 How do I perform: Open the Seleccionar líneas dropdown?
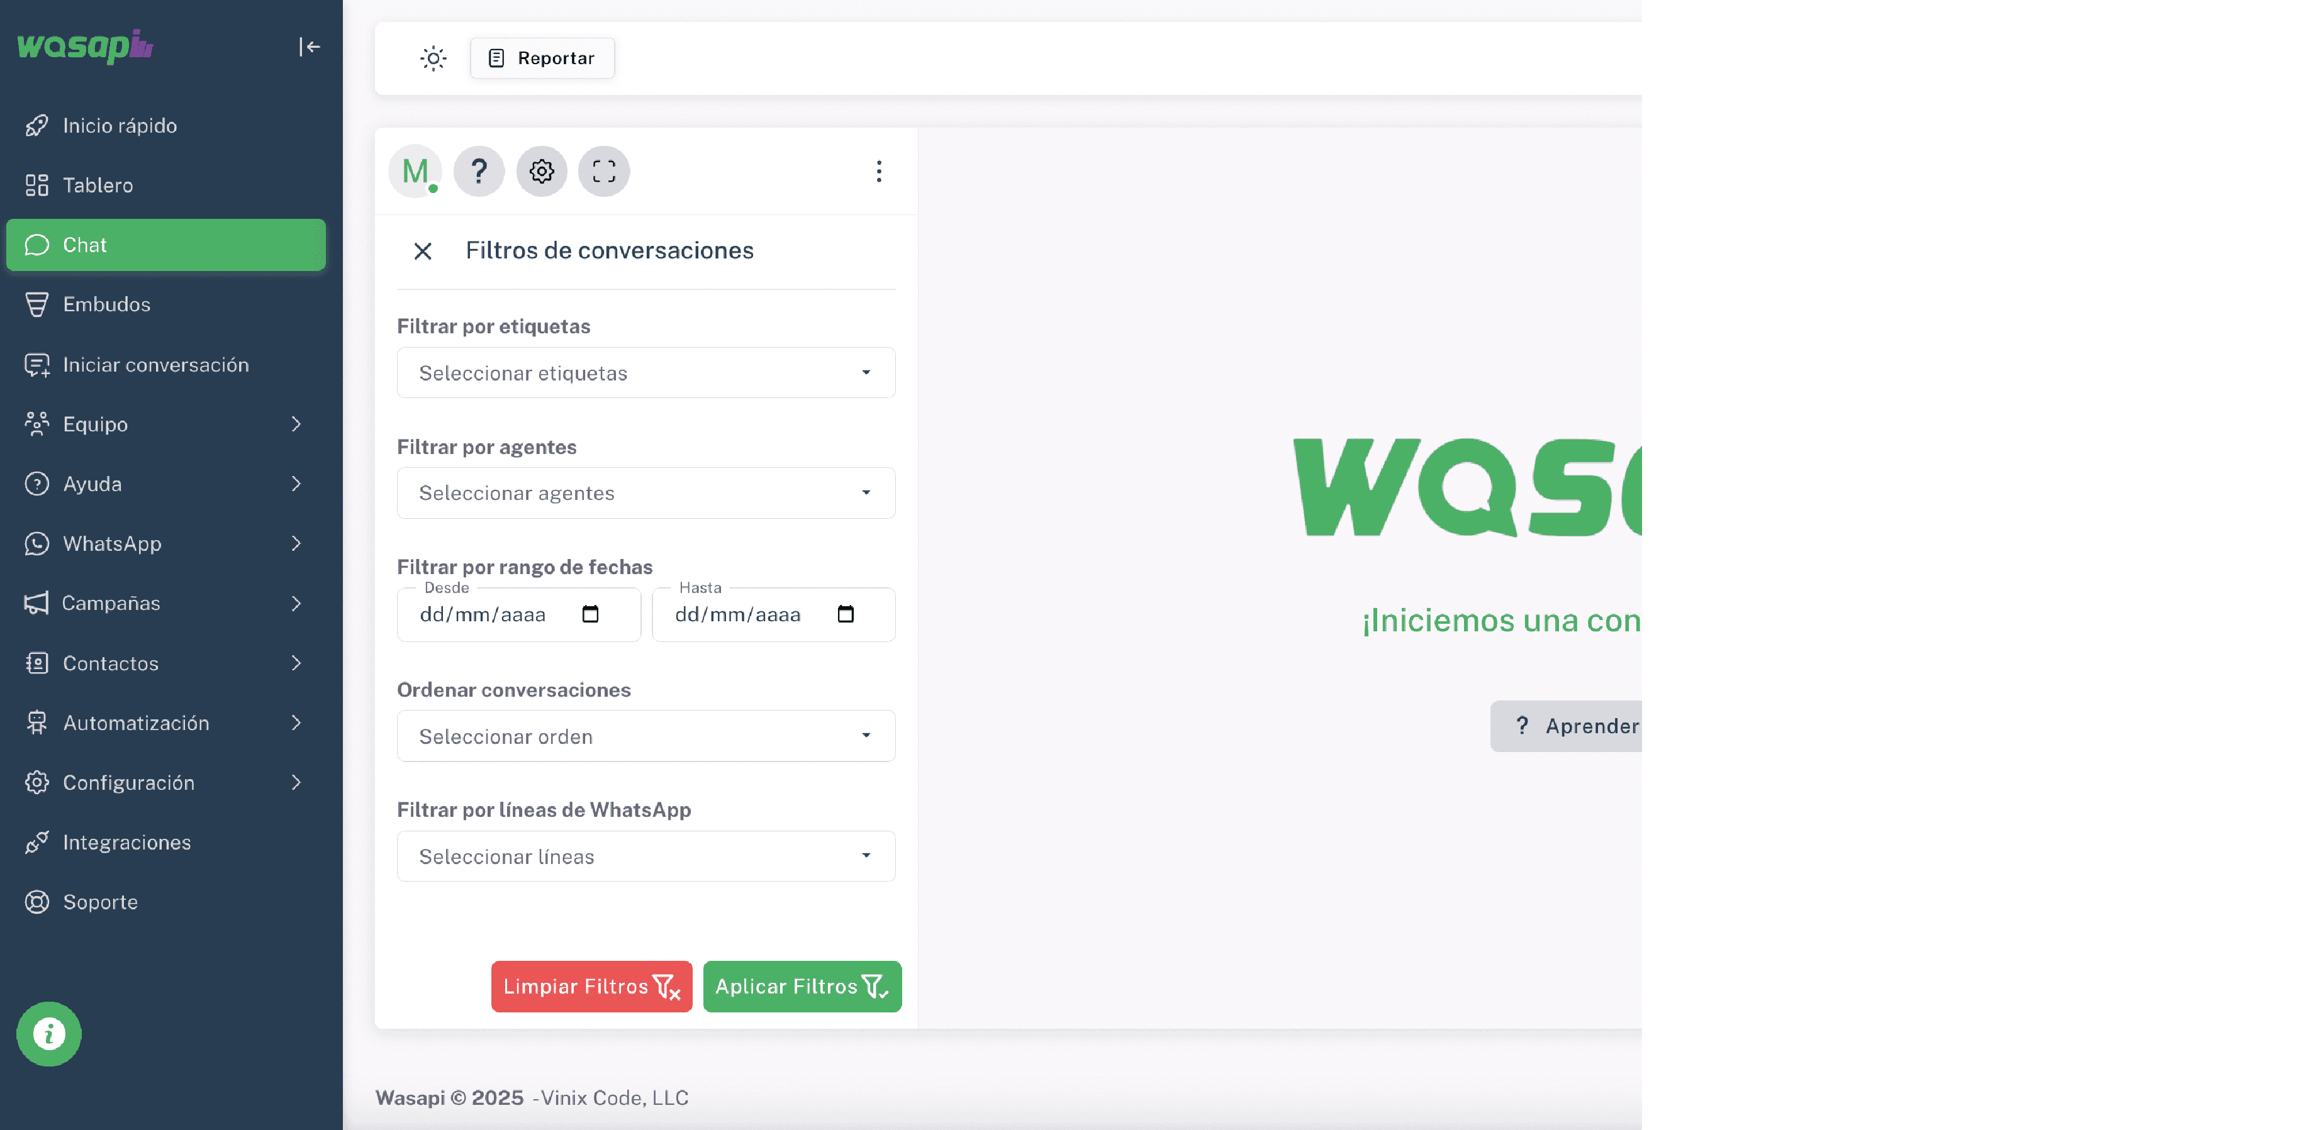point(647,856)
